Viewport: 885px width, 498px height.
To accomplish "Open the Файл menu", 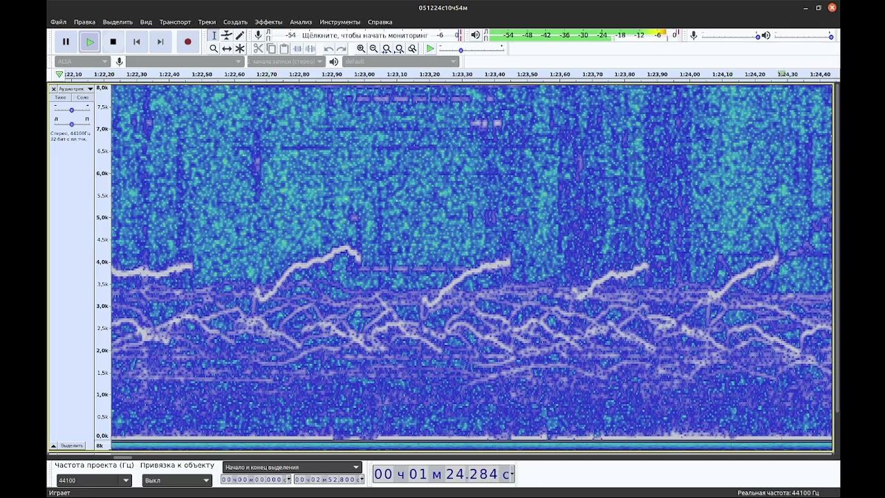I will 59,22.
